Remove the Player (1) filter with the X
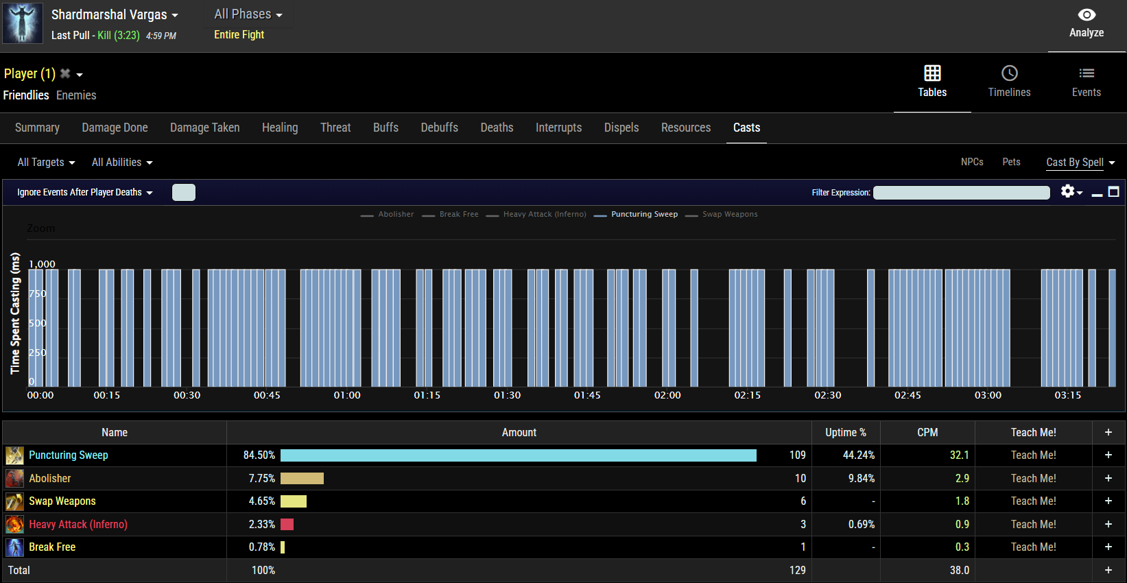This screenshot has height=583, width=1127. click(65, 73)
